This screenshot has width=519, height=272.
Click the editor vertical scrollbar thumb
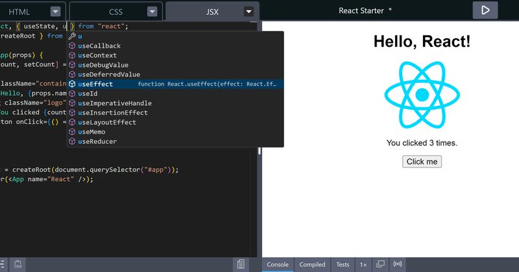[259, 151]
